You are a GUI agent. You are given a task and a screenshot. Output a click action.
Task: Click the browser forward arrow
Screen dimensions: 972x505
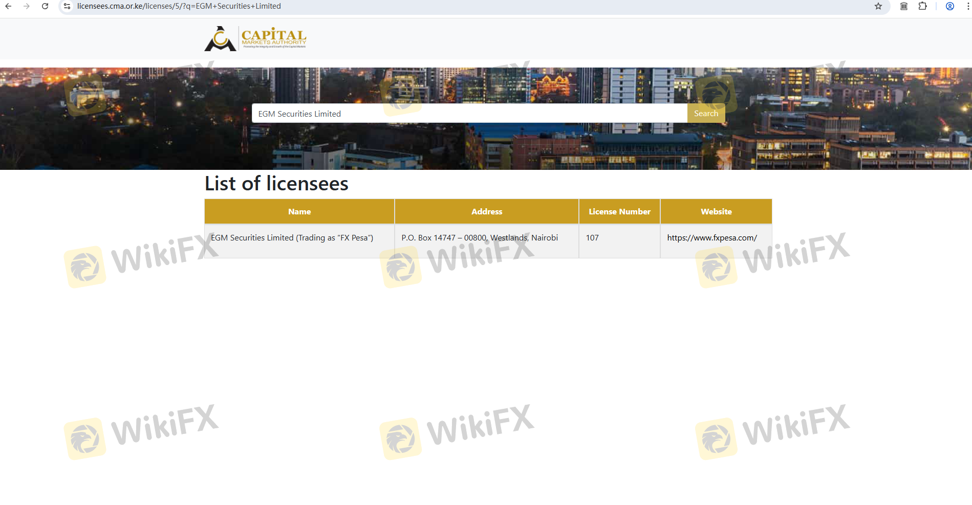[x=27, y=6]
